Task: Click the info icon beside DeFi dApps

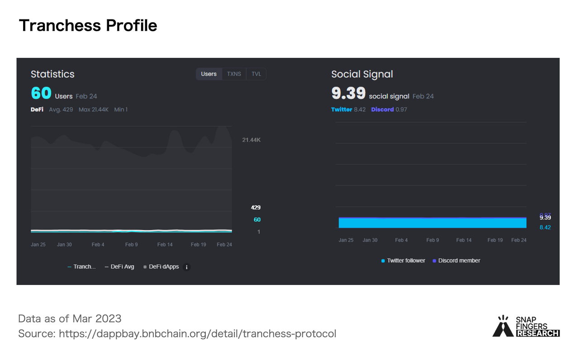Action: click(187, 267)
